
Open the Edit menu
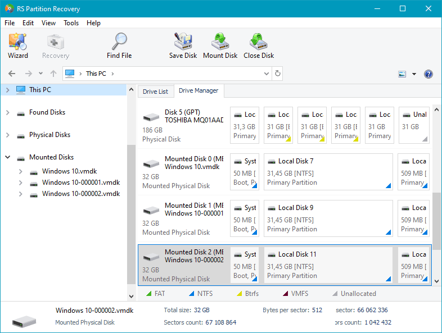pyautogui.click(x=28, y=23)
